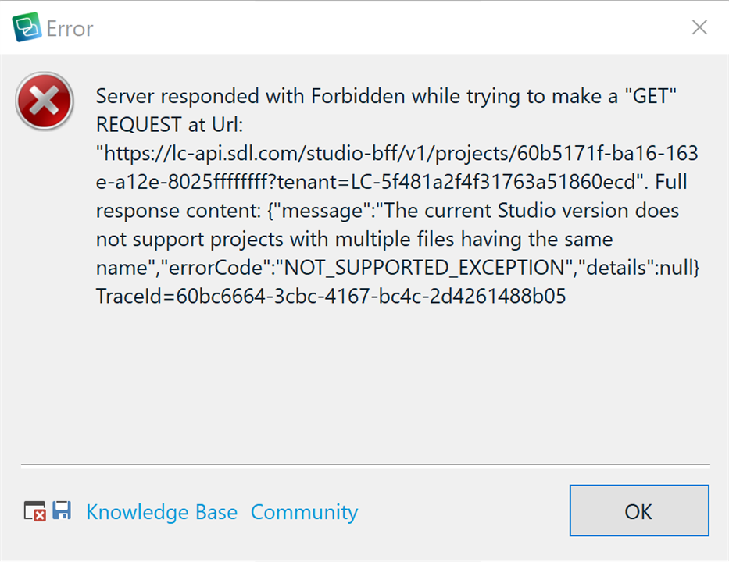Select the app logo beside the Error title
The image size is (729, 562).
click(25, 26)
